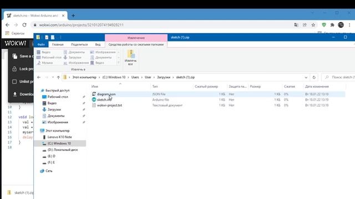Select the Извлечение contextual tab

(136, 38)
